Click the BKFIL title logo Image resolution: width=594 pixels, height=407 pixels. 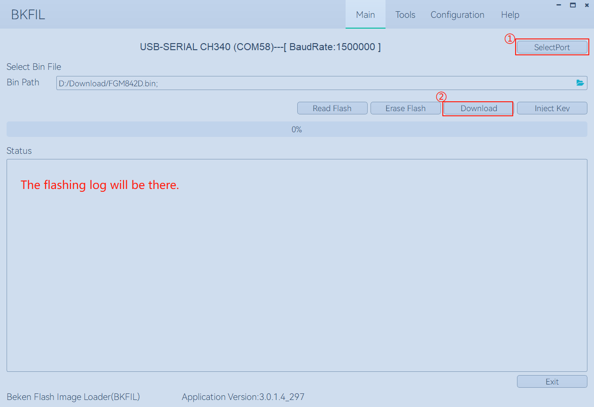pos(28,15)
